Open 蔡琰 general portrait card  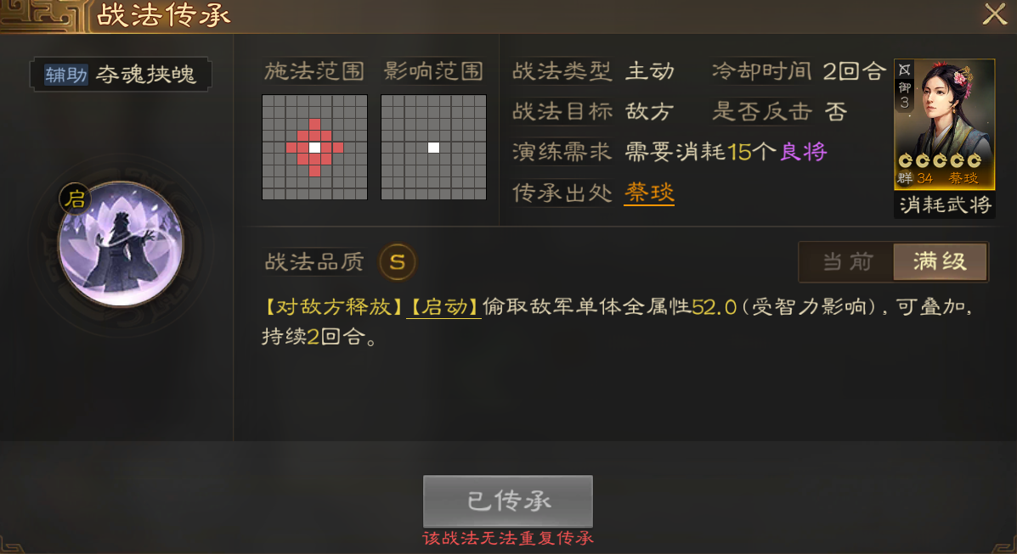(945, 124)
